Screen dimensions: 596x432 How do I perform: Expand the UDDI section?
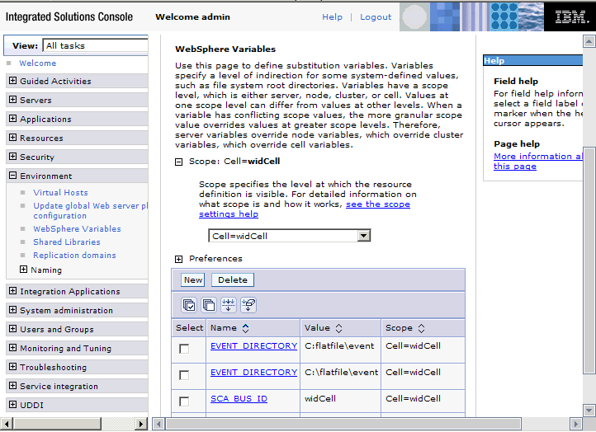click(13, 405)
